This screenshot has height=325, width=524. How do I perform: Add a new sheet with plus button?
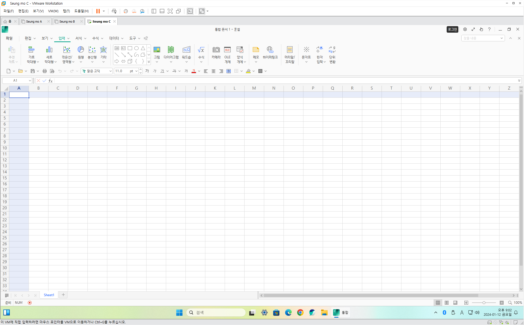click(63, 295)
